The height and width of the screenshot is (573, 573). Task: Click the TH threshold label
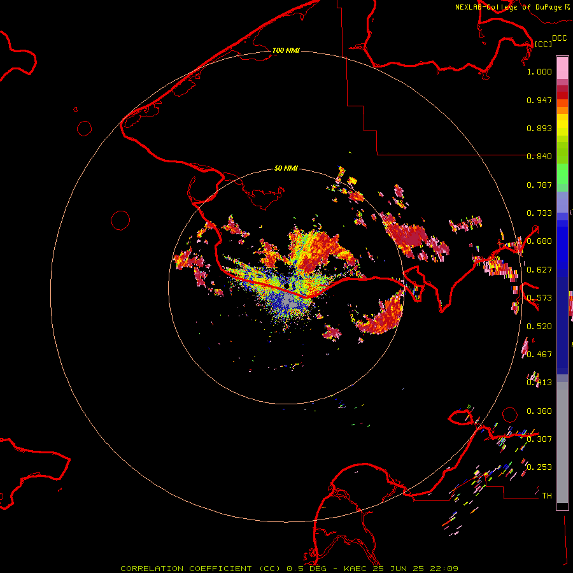[x=547, y=496]
